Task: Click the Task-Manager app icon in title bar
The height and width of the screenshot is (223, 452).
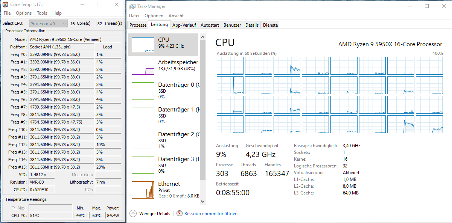Action: pyautogui.click(x=132, y=6)
